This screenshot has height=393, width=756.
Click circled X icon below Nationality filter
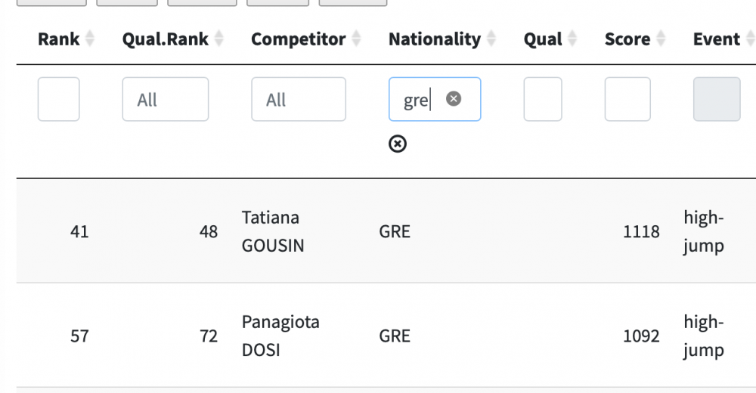[398, 144]
